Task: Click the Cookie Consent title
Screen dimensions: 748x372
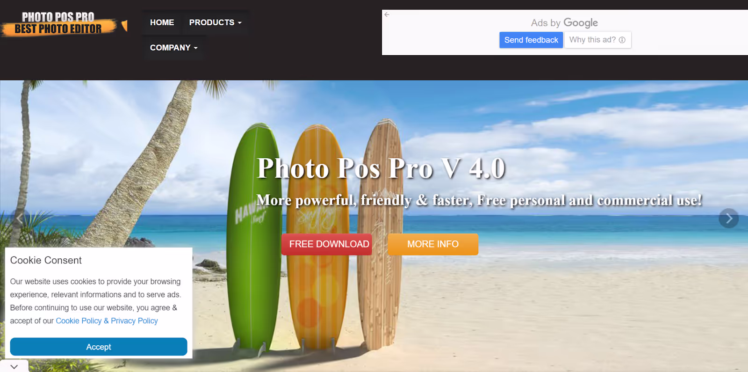Action: (46, 260)
